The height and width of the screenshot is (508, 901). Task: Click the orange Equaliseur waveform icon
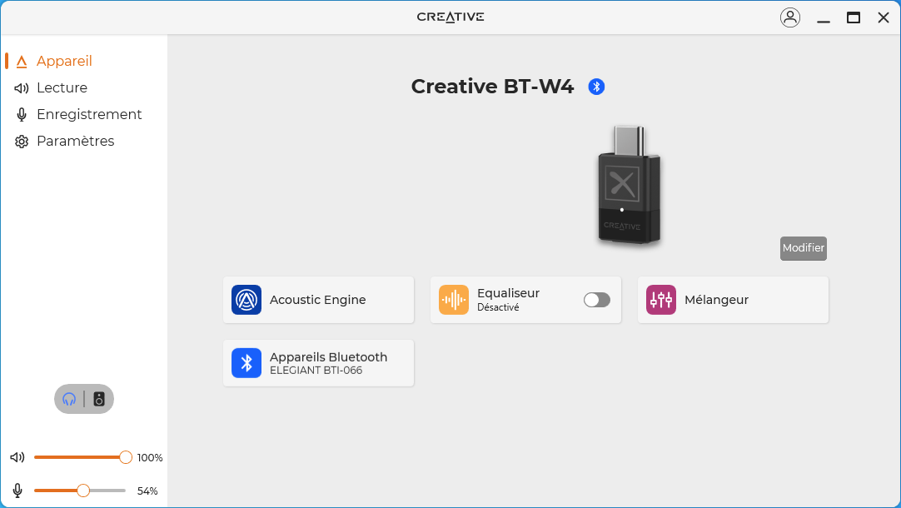click(x=453, y=300)
